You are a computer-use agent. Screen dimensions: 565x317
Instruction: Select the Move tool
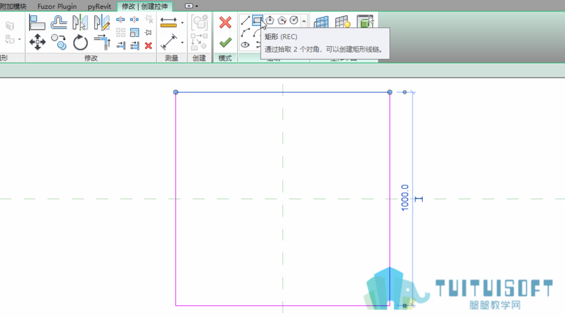pos(37,42)
